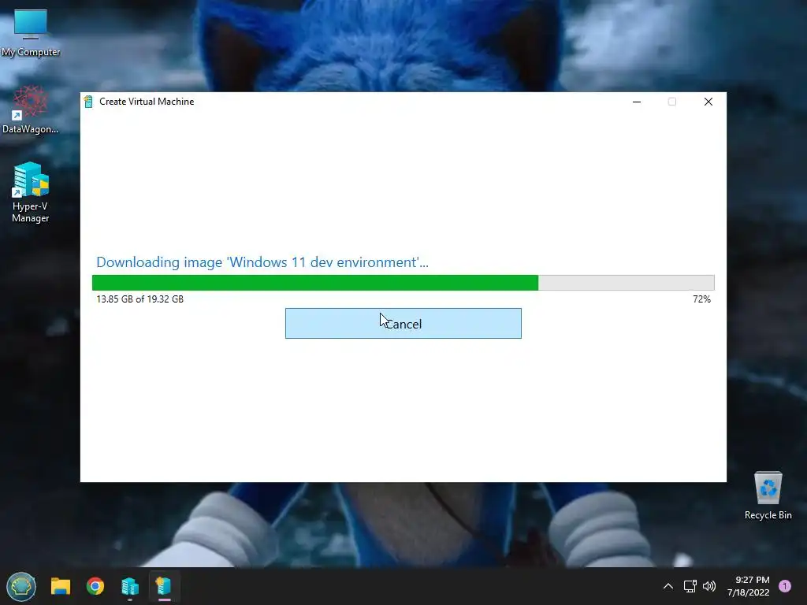Open the taskbar clock and date
Viewport: 807px width, 605px height.
click(x=749, y=586)
